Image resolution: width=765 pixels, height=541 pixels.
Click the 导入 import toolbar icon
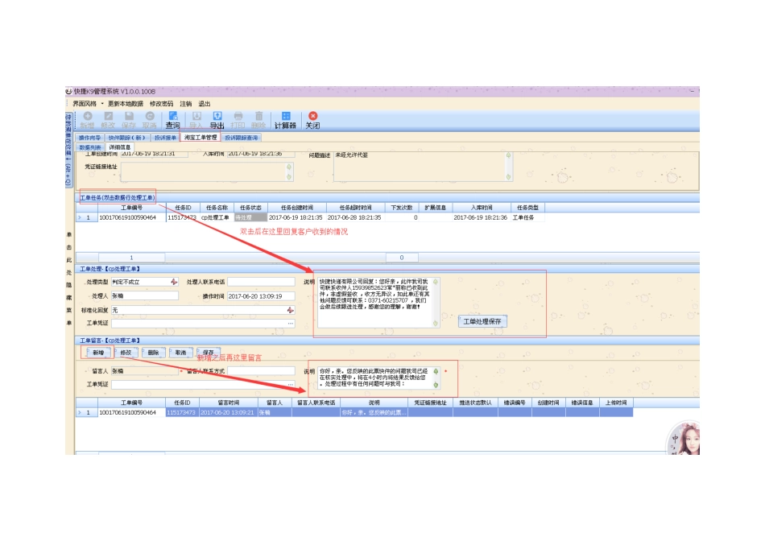(x=196, y=120)
